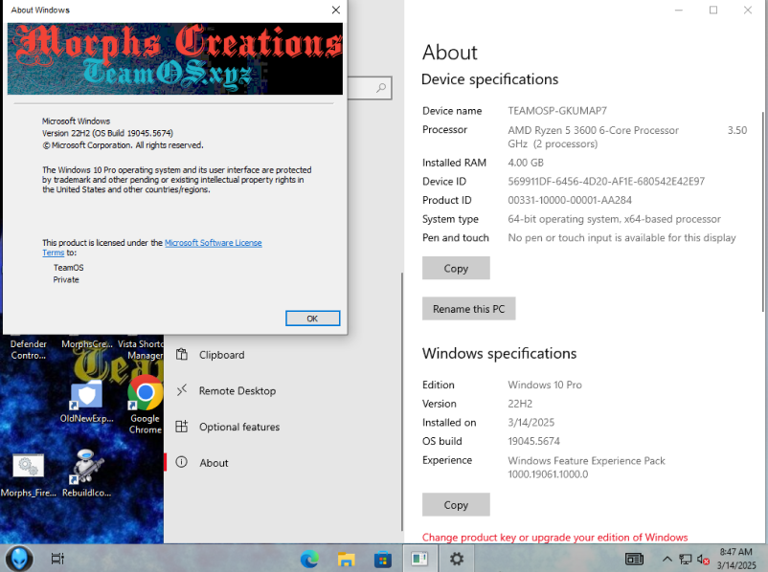Select the Morphs_Fire desktop icon
The height and width of the screenshot is (572, 768).
(x=29, y=475)
